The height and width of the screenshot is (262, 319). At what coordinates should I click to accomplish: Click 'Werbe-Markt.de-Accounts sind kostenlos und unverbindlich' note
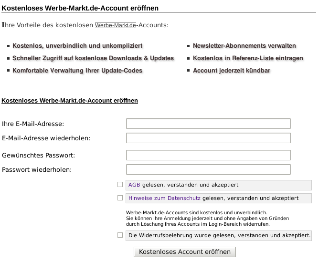(x=197, y=213)
